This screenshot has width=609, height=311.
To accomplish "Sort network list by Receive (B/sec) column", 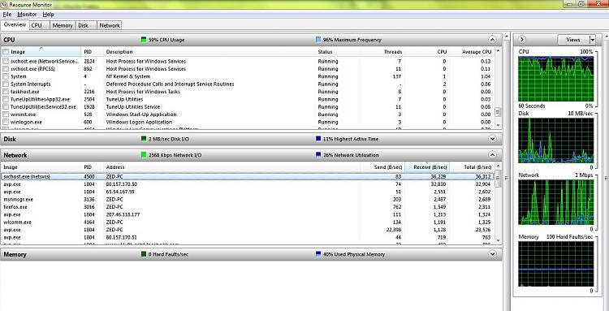I will [427, 167].
